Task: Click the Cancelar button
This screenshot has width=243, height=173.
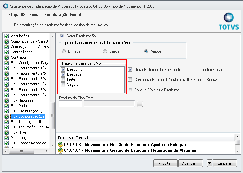Action: (x=224, y=163)
